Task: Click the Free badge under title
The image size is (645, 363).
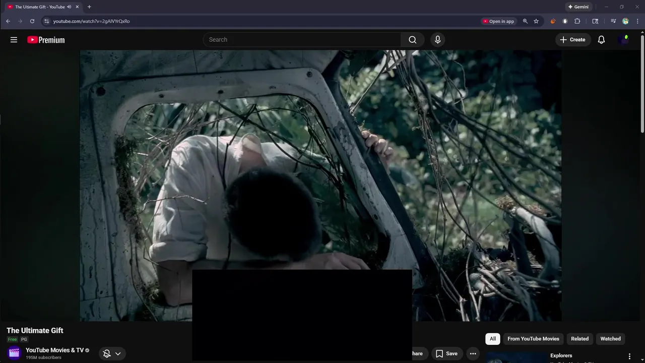Action: pyautogui.click(x=12, y=339)
